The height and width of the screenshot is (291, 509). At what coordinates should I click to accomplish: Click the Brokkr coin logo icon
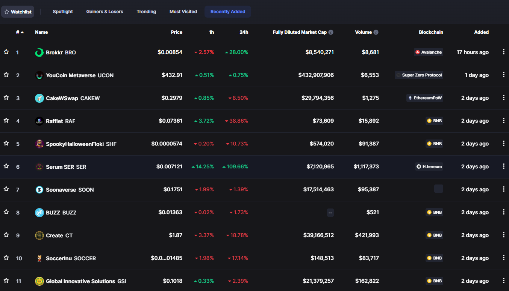(x=39, y=52)
